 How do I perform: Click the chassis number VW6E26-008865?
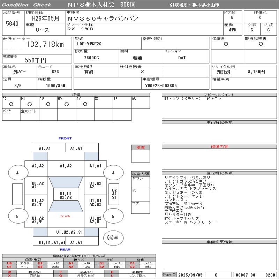pos(161,86)
